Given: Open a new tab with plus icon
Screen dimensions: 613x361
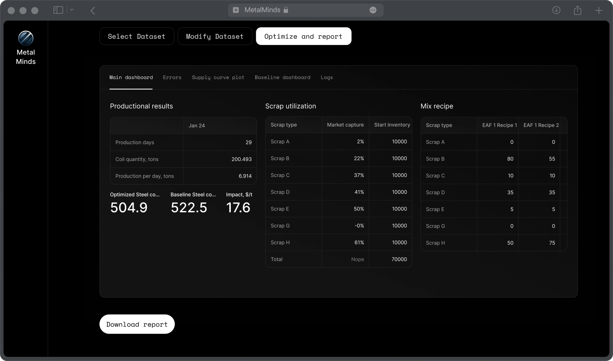Looking at the screenshot, I should click(x=599, y=11).
